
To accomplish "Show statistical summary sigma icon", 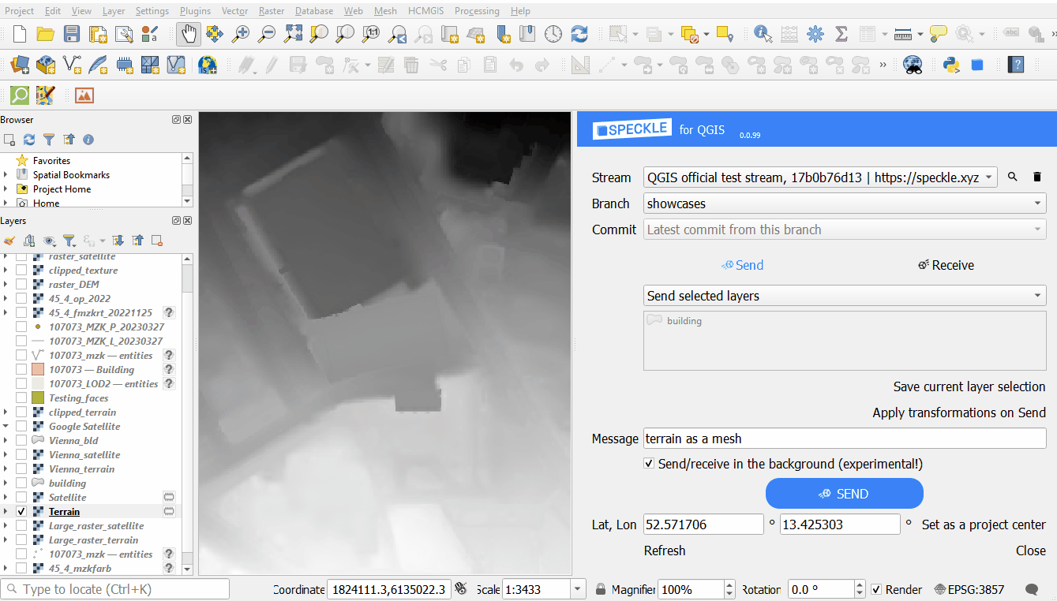I will (841, 34).
